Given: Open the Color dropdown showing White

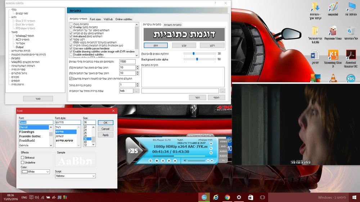Looking at the screenshot, I should pos(35,171).
